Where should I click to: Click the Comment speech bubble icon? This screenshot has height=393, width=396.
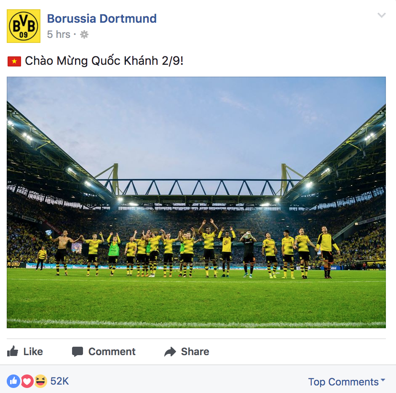coord(78,352)
